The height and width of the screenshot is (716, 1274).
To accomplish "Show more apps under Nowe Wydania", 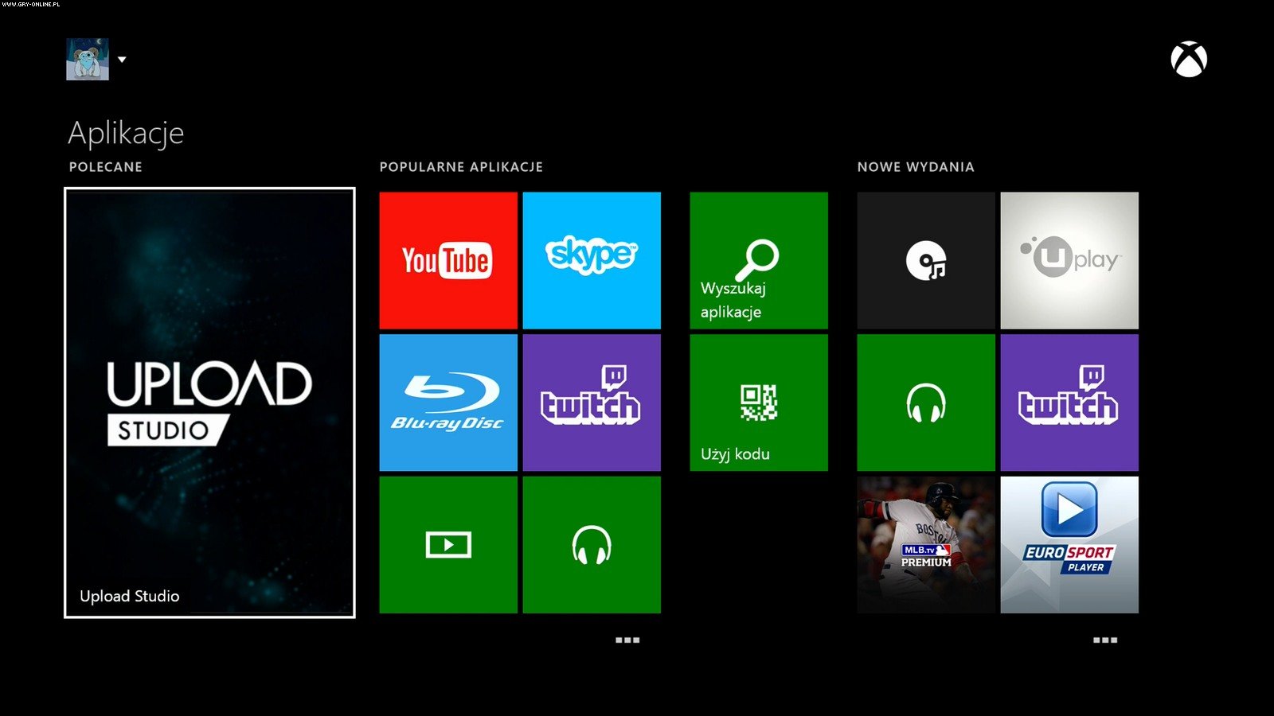I will (1105, 640).
